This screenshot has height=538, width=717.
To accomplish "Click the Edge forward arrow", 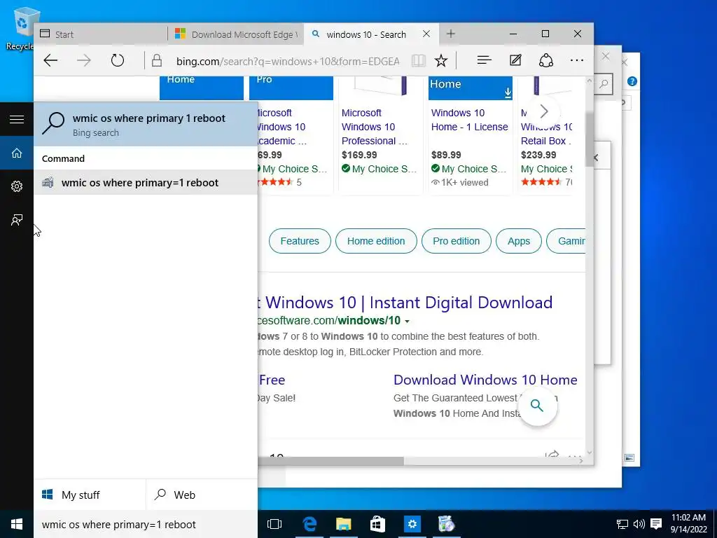I will pos(84,60).
